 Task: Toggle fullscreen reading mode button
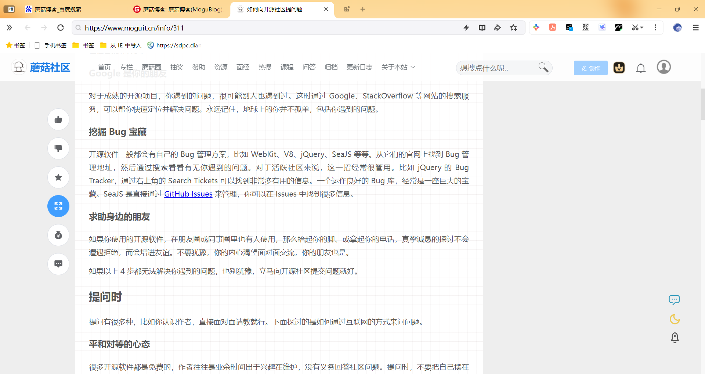point(58,206)
